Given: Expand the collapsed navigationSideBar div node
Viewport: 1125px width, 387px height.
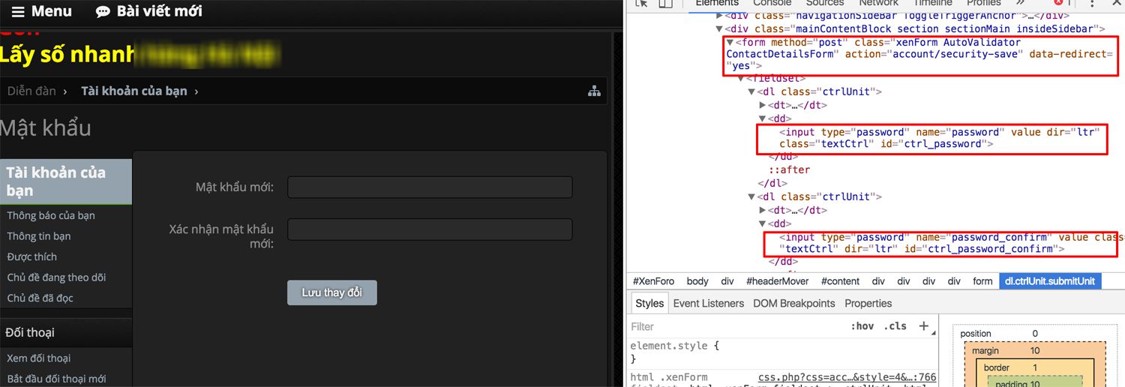Looking at the screenshot, I should pos(720,16).
